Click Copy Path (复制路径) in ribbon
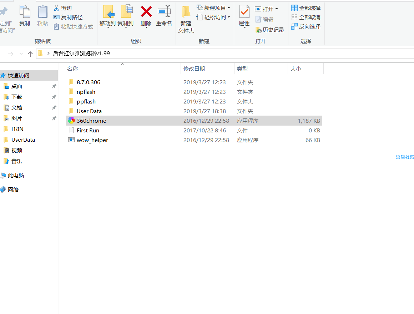The width and height of the screenshot is (414, 314). 68,17
